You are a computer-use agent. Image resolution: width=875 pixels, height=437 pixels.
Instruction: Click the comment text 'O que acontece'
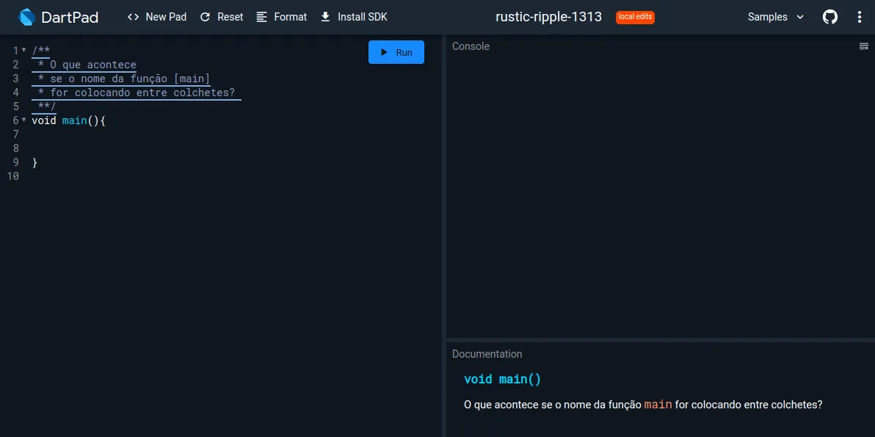click(93, 64)
